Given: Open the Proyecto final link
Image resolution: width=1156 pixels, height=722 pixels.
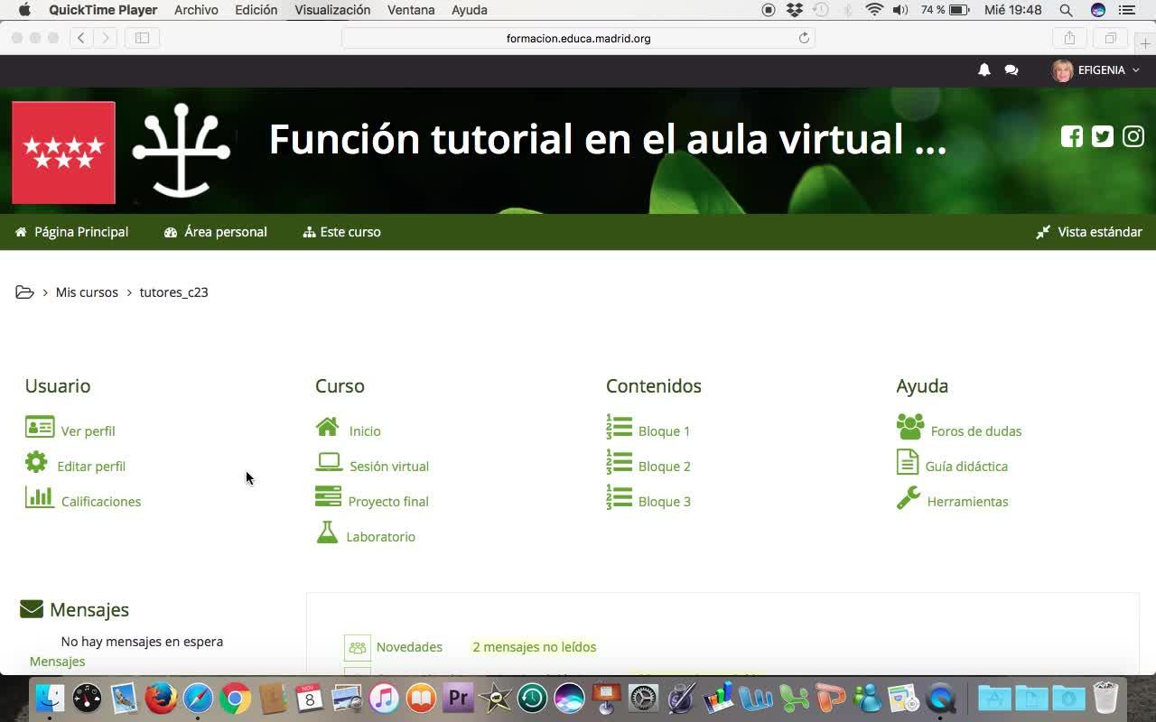Looking at the screenshot, I should (388, 502).
